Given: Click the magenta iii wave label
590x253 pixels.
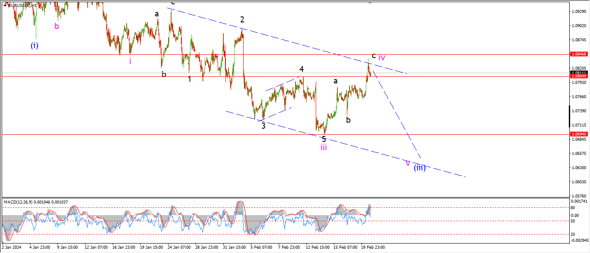Looking at the screenshot, I should [x=324, y=148].
